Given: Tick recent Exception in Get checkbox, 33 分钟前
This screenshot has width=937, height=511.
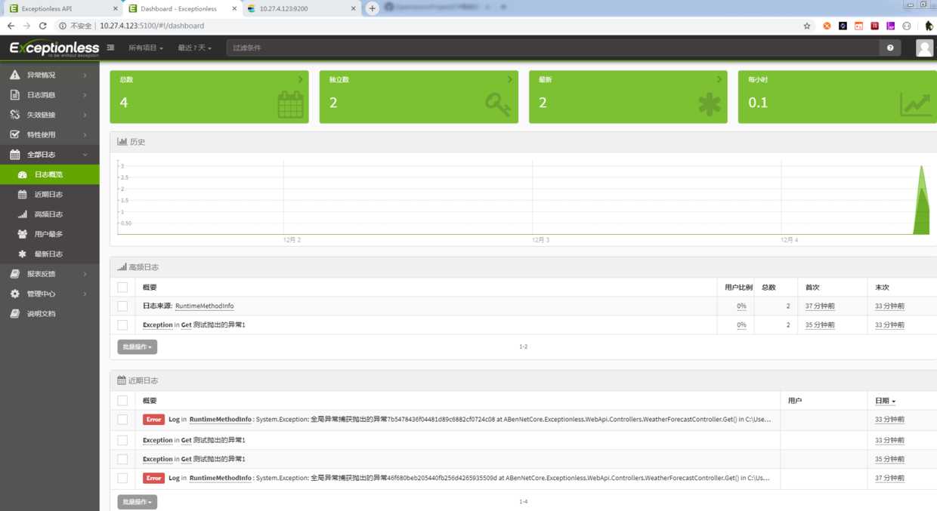Looking at the screenshot, I should point(122,440).
